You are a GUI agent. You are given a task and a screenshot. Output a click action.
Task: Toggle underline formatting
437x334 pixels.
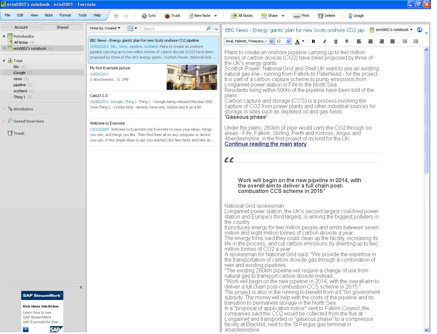point(336,41)
